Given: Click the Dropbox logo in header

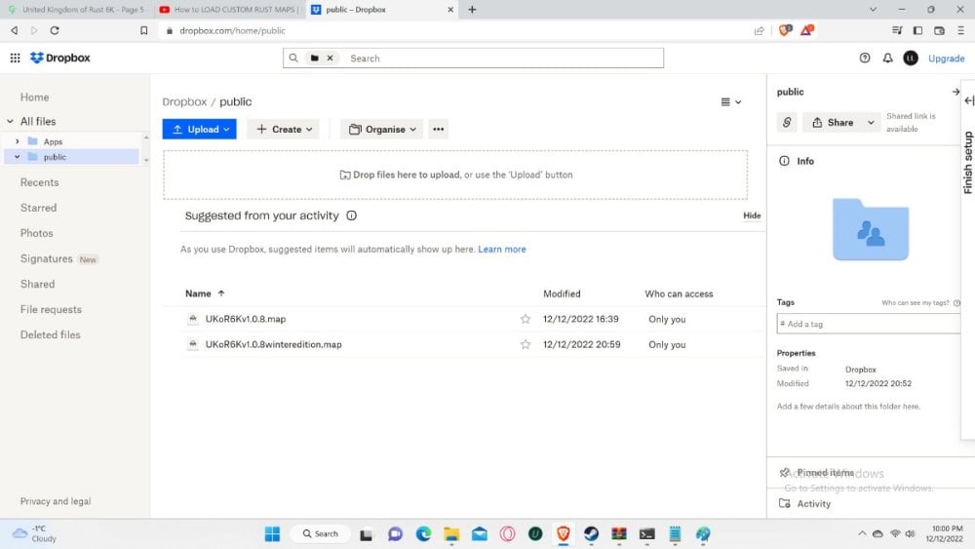Looking at the screenshot, I should [60, 59].
